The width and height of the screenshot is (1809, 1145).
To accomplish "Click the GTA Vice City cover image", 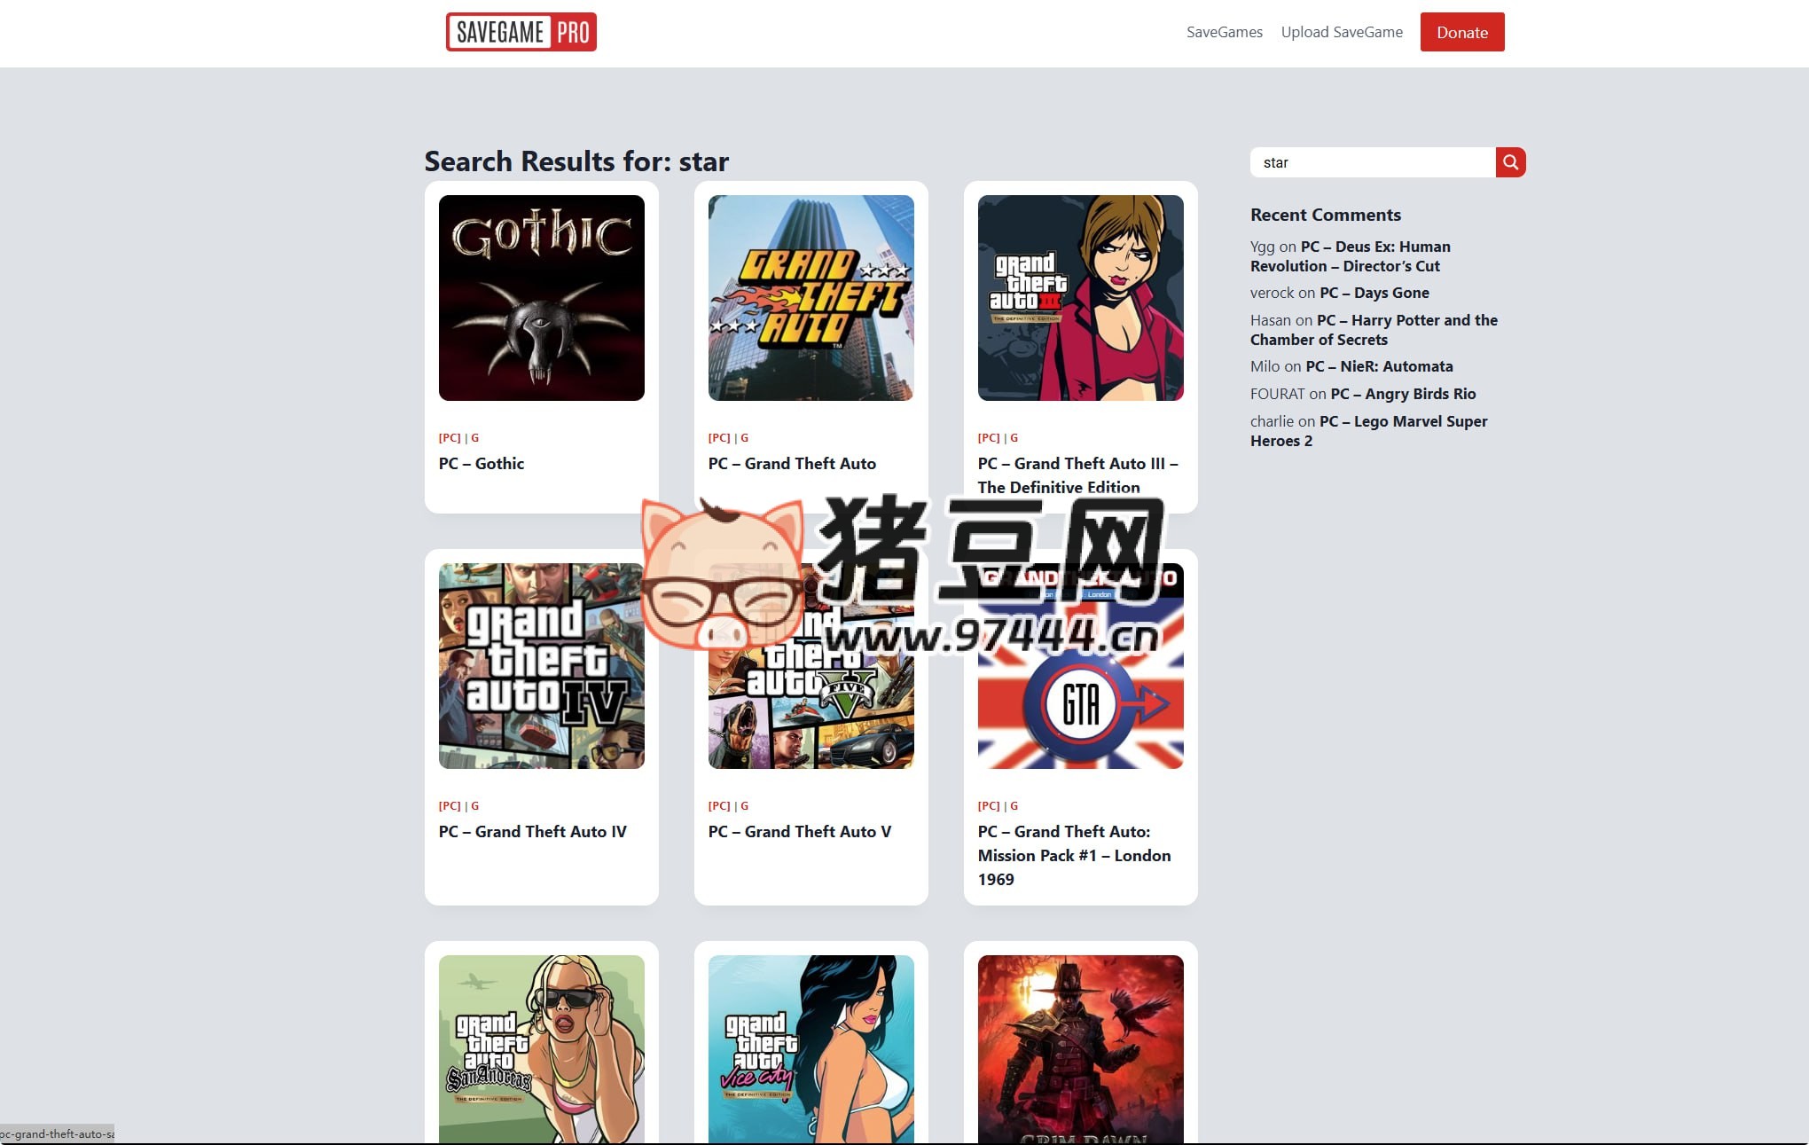I will click(x=810, y=1047).
